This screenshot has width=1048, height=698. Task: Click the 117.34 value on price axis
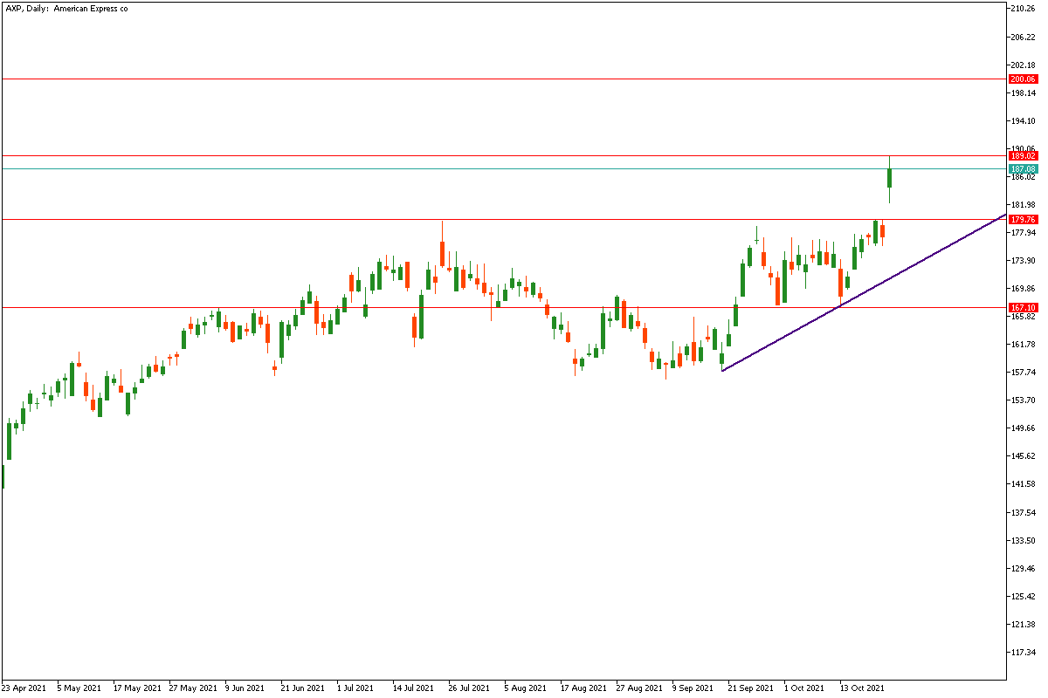coord(1024,652)
